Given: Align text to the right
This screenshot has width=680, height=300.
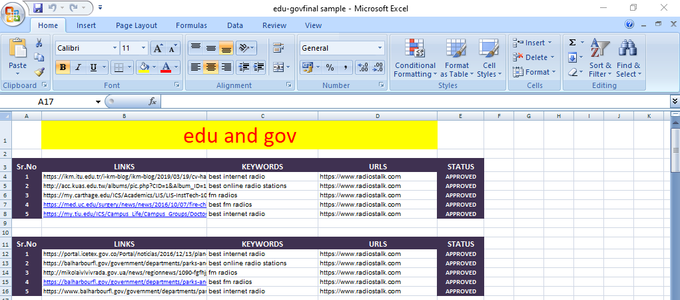Looking at the screenshot, I should tap(226, 67).
